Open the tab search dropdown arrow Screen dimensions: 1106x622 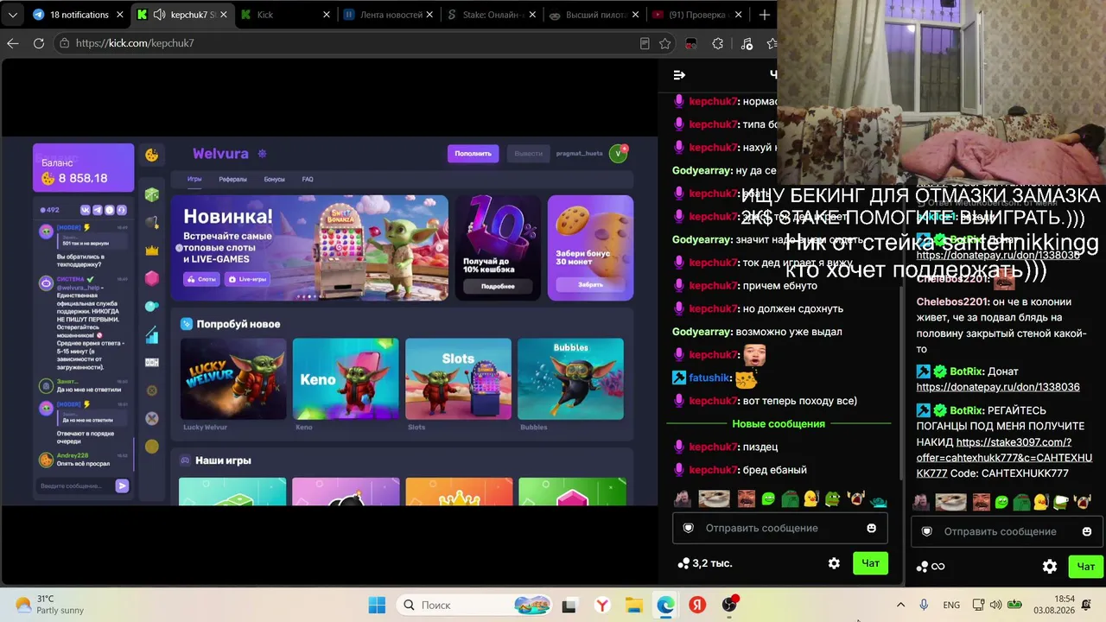pos(13,15)
